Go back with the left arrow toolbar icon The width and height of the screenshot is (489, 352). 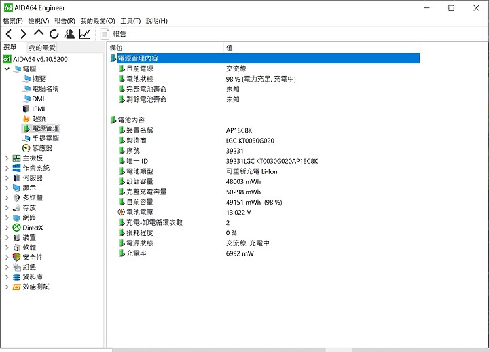click(9, 34)
